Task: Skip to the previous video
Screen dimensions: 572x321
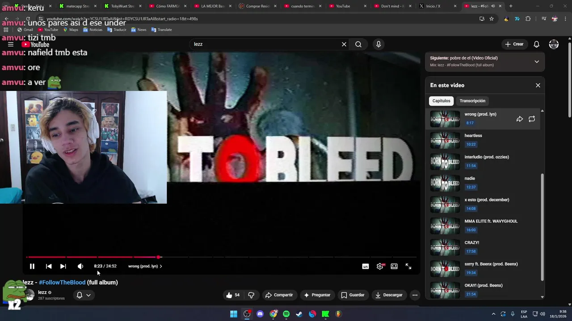Action: pyautogui.click(x=49, y=266)
